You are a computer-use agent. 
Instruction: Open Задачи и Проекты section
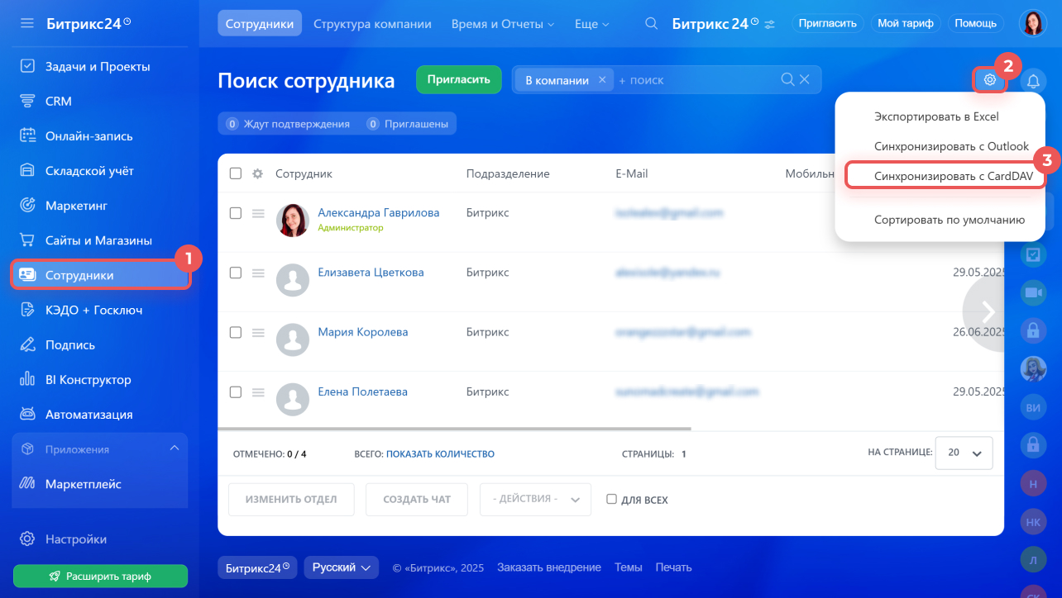(99, 66)
